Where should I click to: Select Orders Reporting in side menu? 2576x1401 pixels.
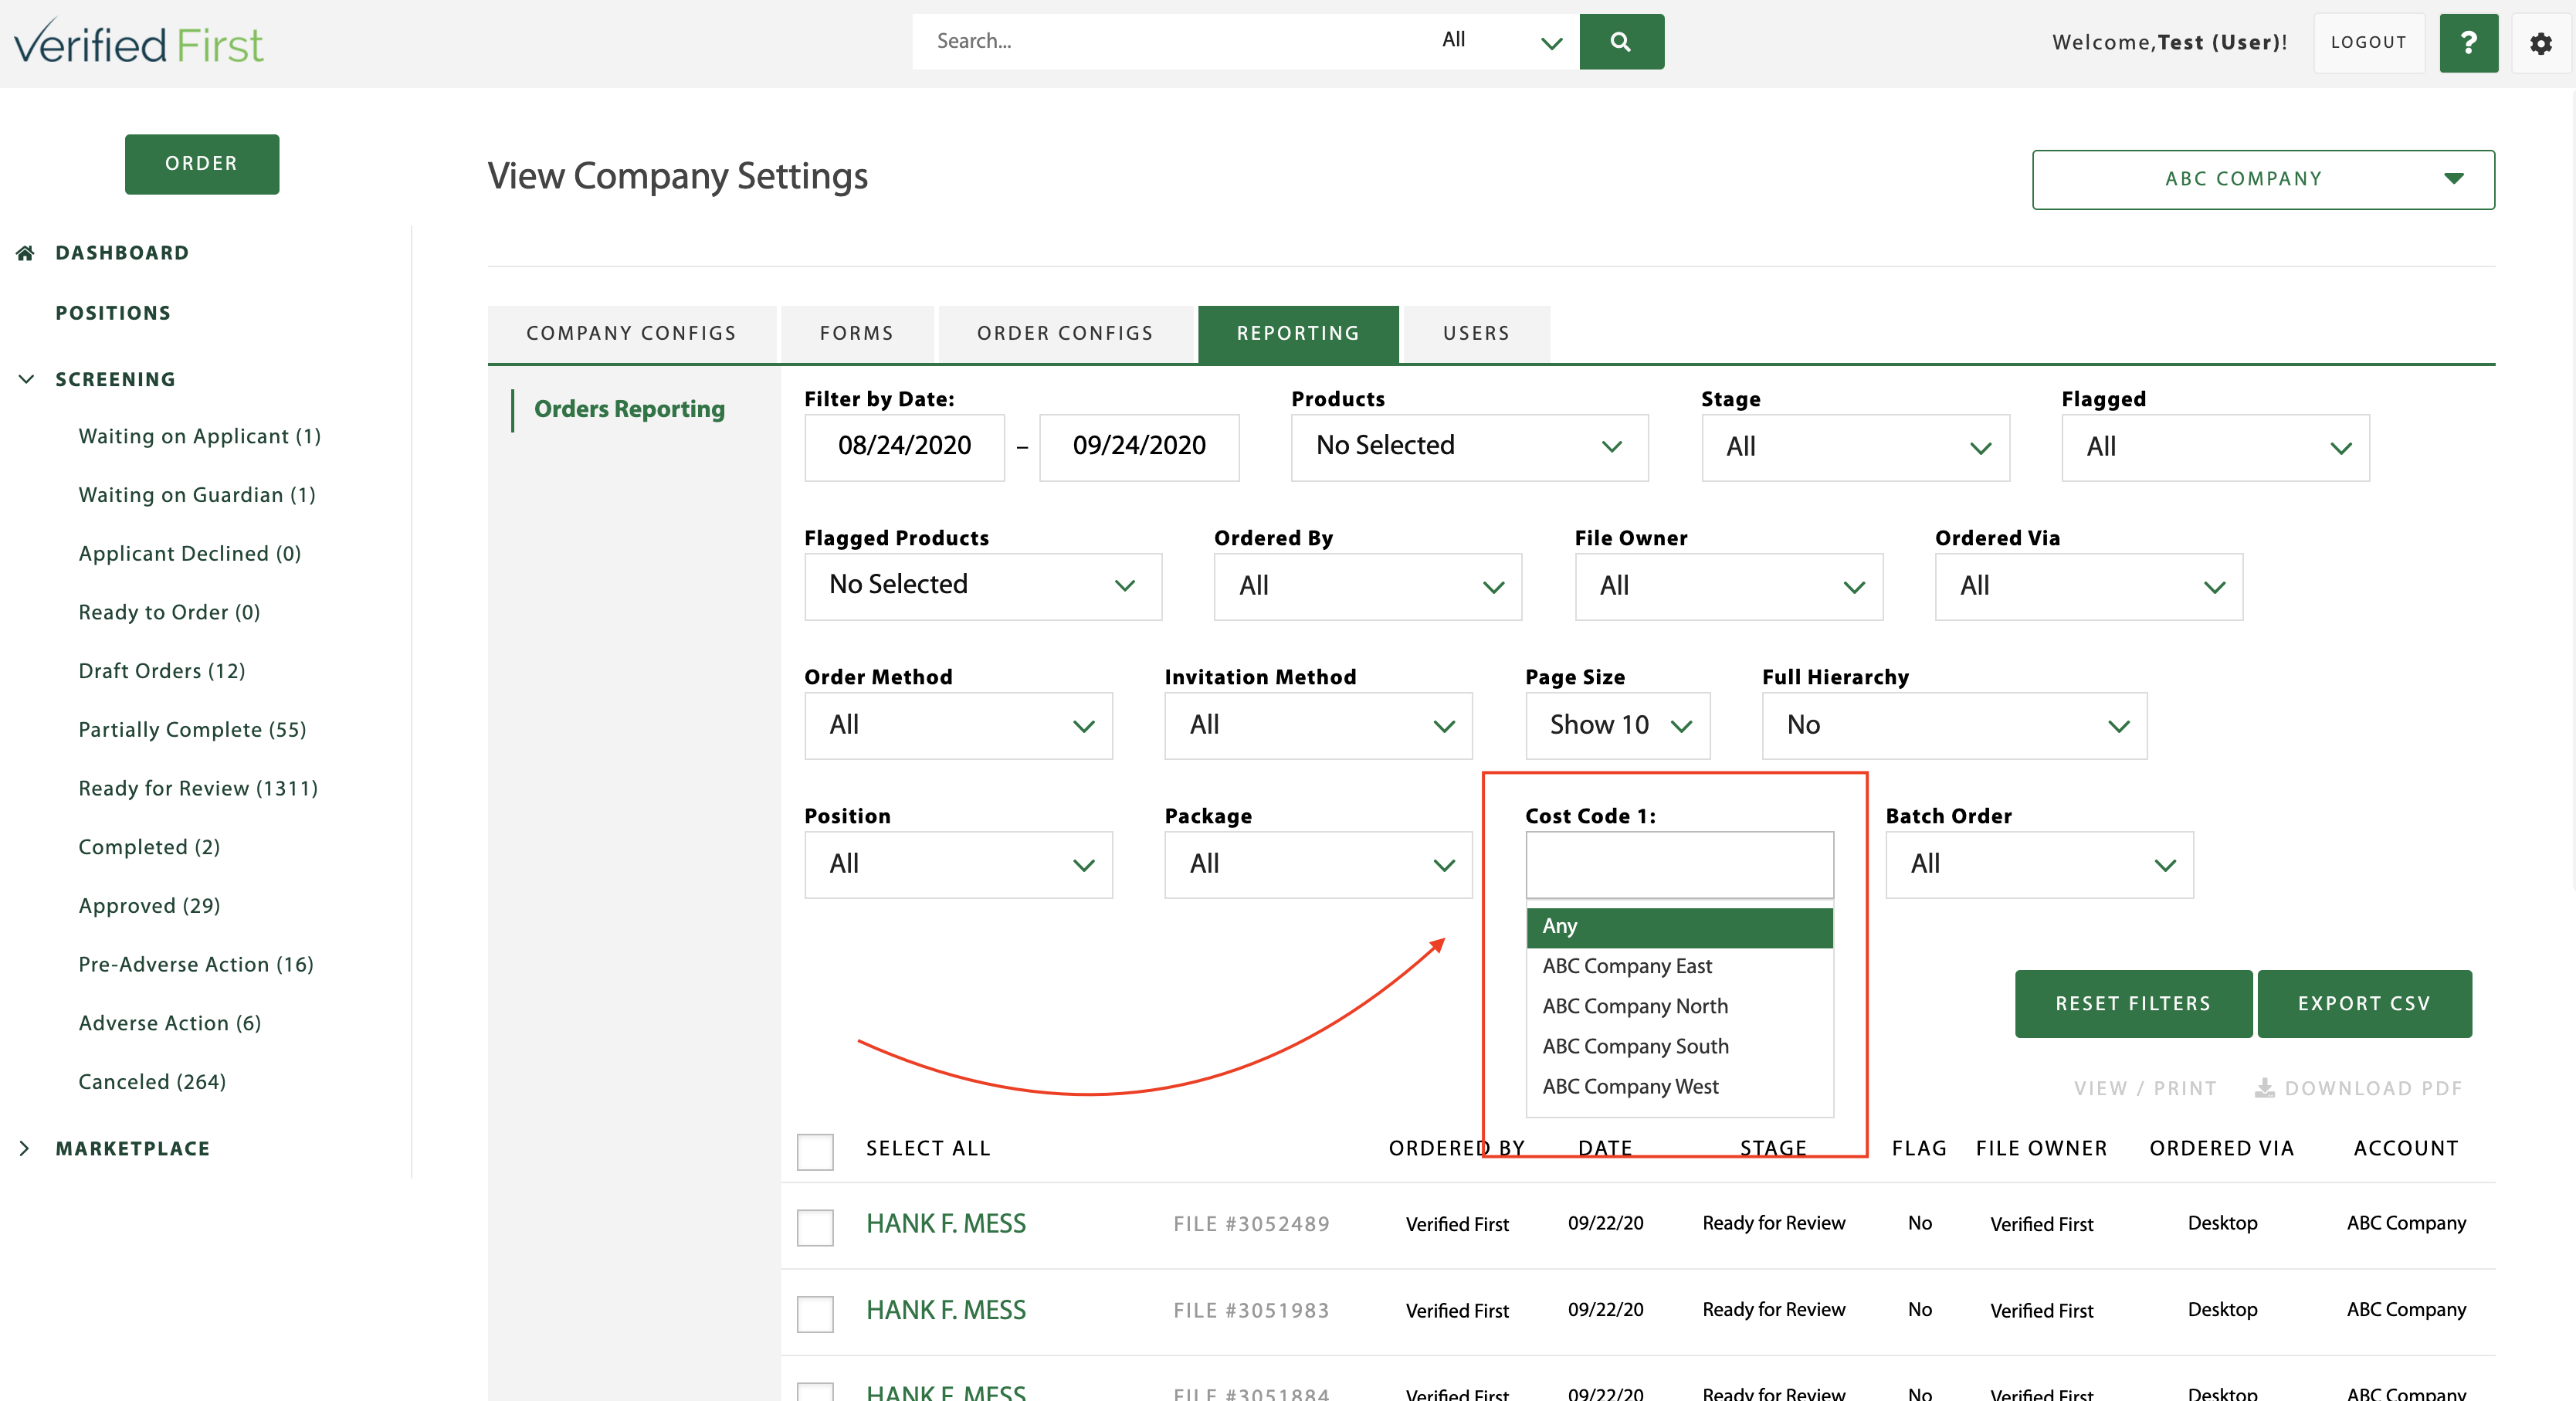click(629, 409)
